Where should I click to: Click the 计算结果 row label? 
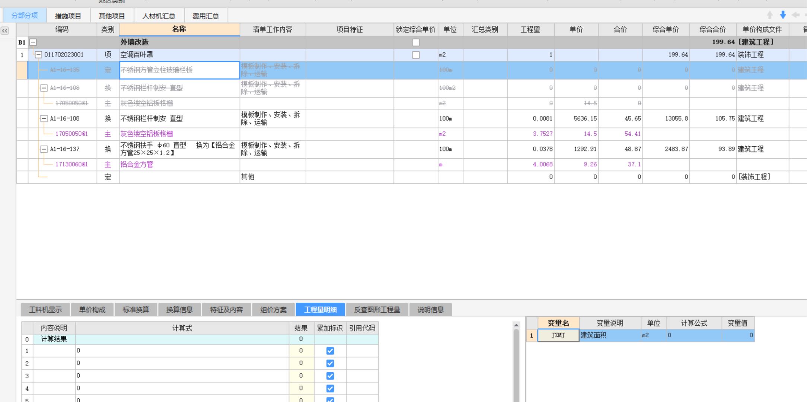click(x=54, y=339)
